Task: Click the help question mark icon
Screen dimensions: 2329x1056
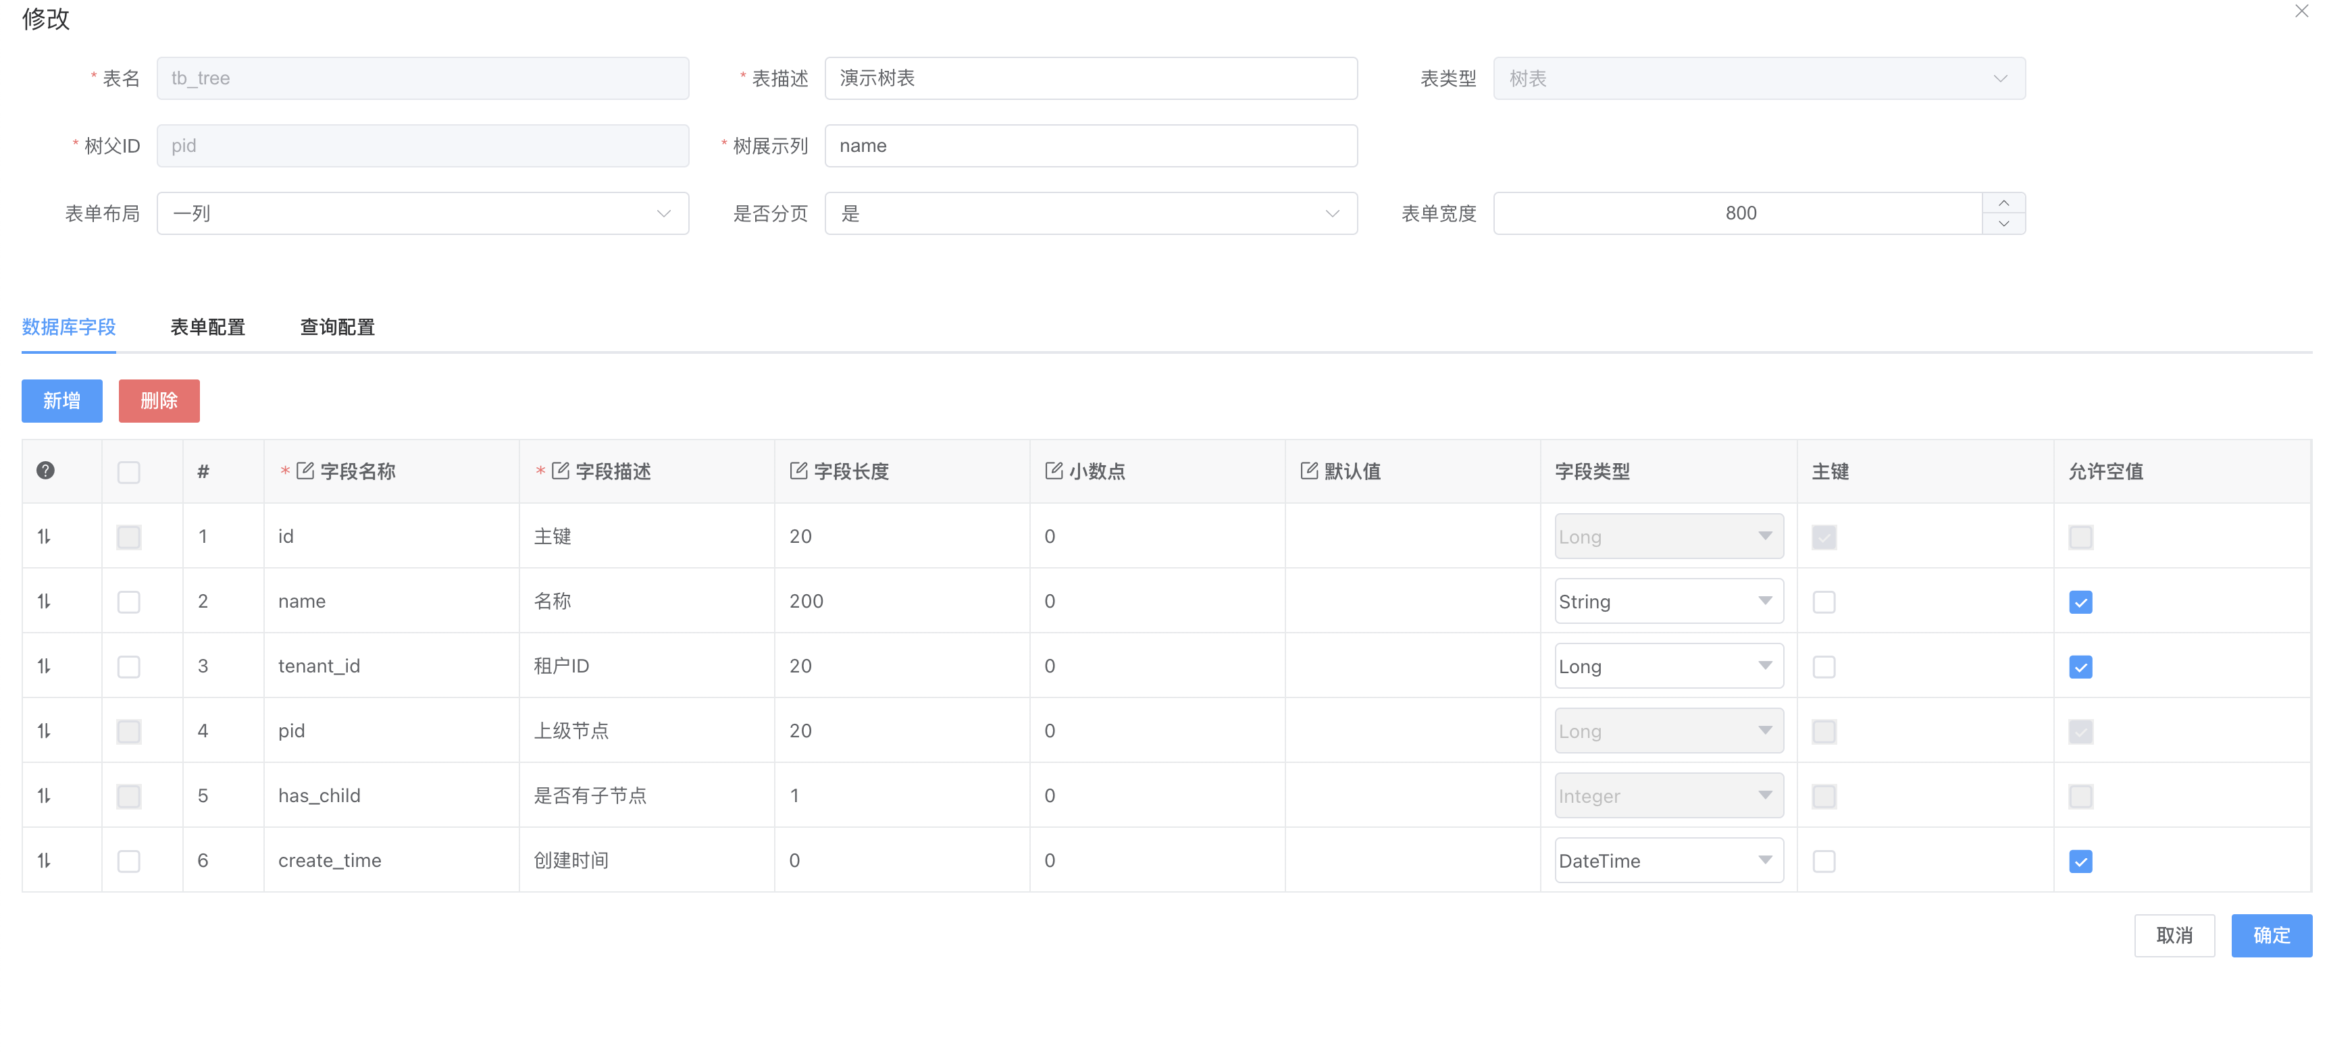Action: [45, 470]
